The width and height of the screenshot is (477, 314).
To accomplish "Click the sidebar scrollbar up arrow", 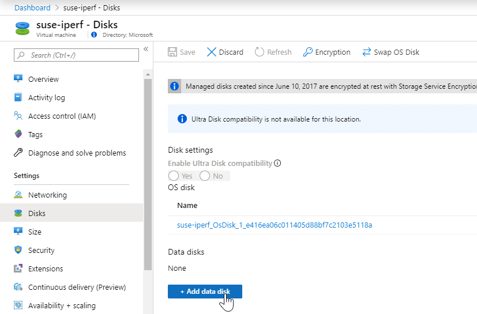I will [x=148, y=74].
